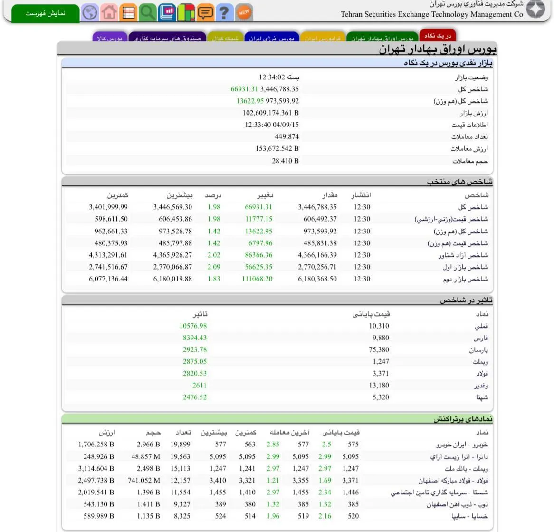The height and width of the screenshot is (532, 554).
Task: Open the بورس انرژی ایران tab
Action: tap(272, 38)
